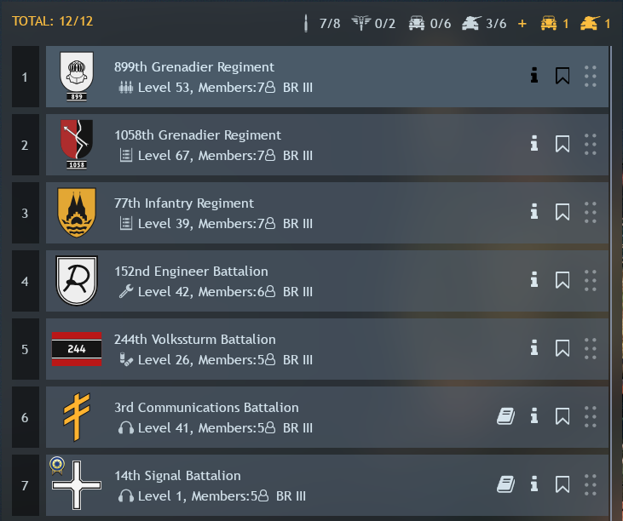Image resolution: width=623 pixels, height=521 pixels.
Task: Click the plus icon to add slots
Action: pyautogui.click(x=522, y=24)
